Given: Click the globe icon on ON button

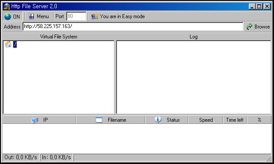Looking at the screenshot, I should (x=7, y=17).
